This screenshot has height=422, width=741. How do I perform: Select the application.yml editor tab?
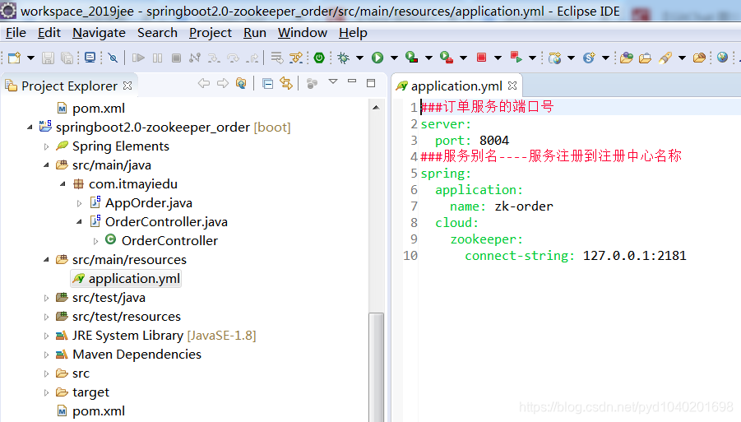coord(456,86)
